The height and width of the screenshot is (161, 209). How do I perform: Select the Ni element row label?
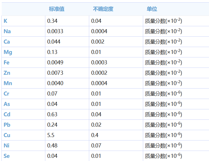coord(7,145)
